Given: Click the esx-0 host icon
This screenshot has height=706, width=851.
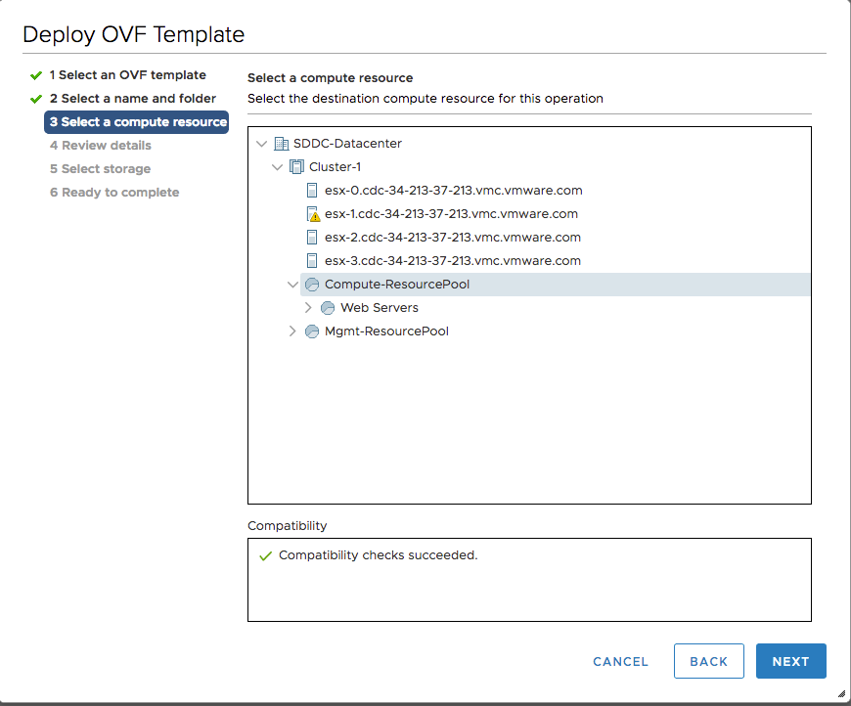Looking at the screenshot, I should (x=312, y=191).
